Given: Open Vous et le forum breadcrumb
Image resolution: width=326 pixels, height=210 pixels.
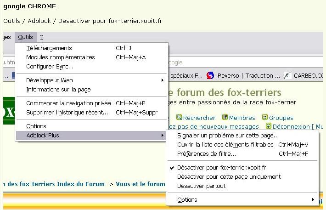Looking at the screenshot, I should point(141,184).
